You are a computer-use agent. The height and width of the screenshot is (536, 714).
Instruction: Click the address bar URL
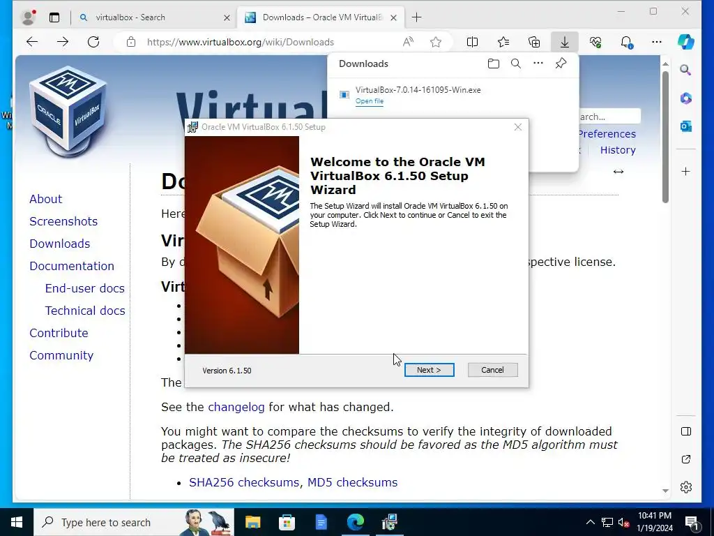[x=241, y=42]
